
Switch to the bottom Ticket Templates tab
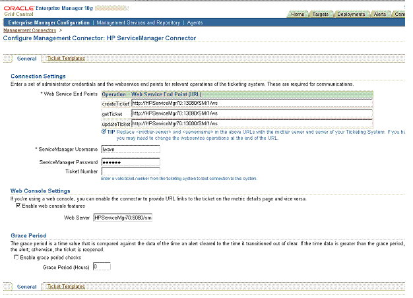tap(66, 286)
